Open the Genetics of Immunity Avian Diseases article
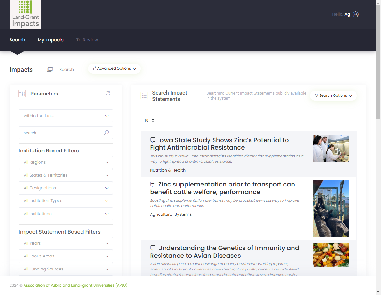 tap(224, 252)
